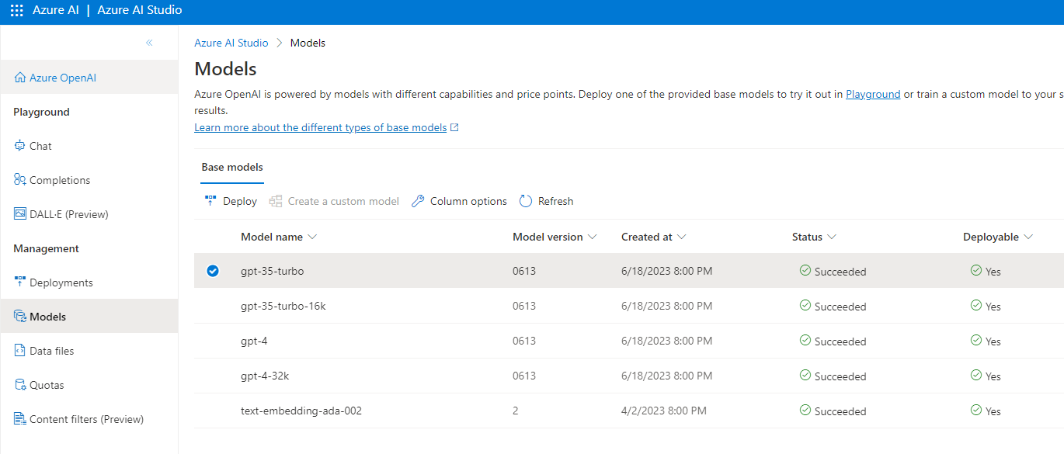This screenshot has width=1064, height=454.
Task: Follow the Playground link in description
Action: [x=873, y=94]
